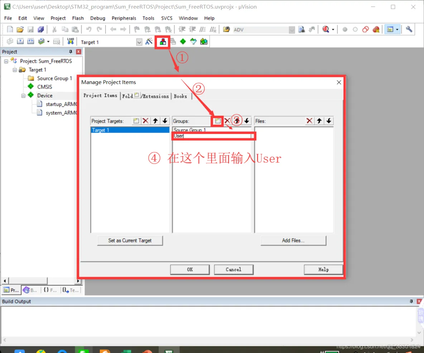Viewport: 424px width, 353px height.
Task: Delete group X icon in Groups
Action: [227, 121]
